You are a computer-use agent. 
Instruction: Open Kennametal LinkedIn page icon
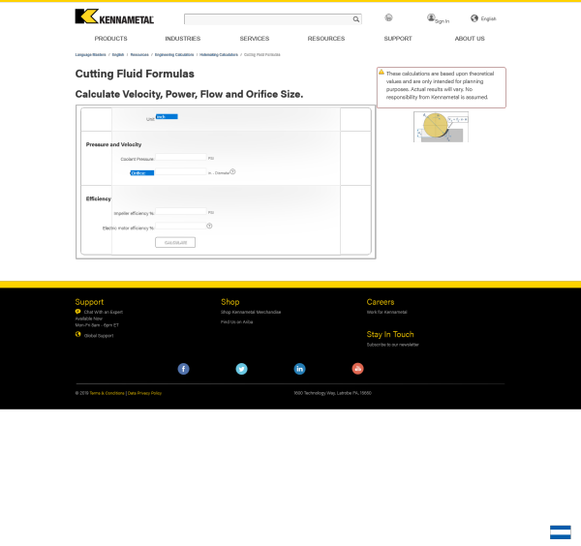299,369
